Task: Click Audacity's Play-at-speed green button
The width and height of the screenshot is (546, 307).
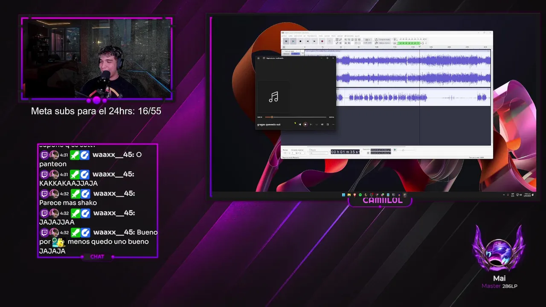Action: click(x=395, y=150)
